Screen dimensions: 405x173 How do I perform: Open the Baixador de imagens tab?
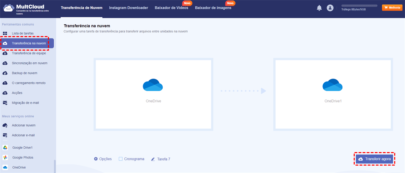pos(213,8)
